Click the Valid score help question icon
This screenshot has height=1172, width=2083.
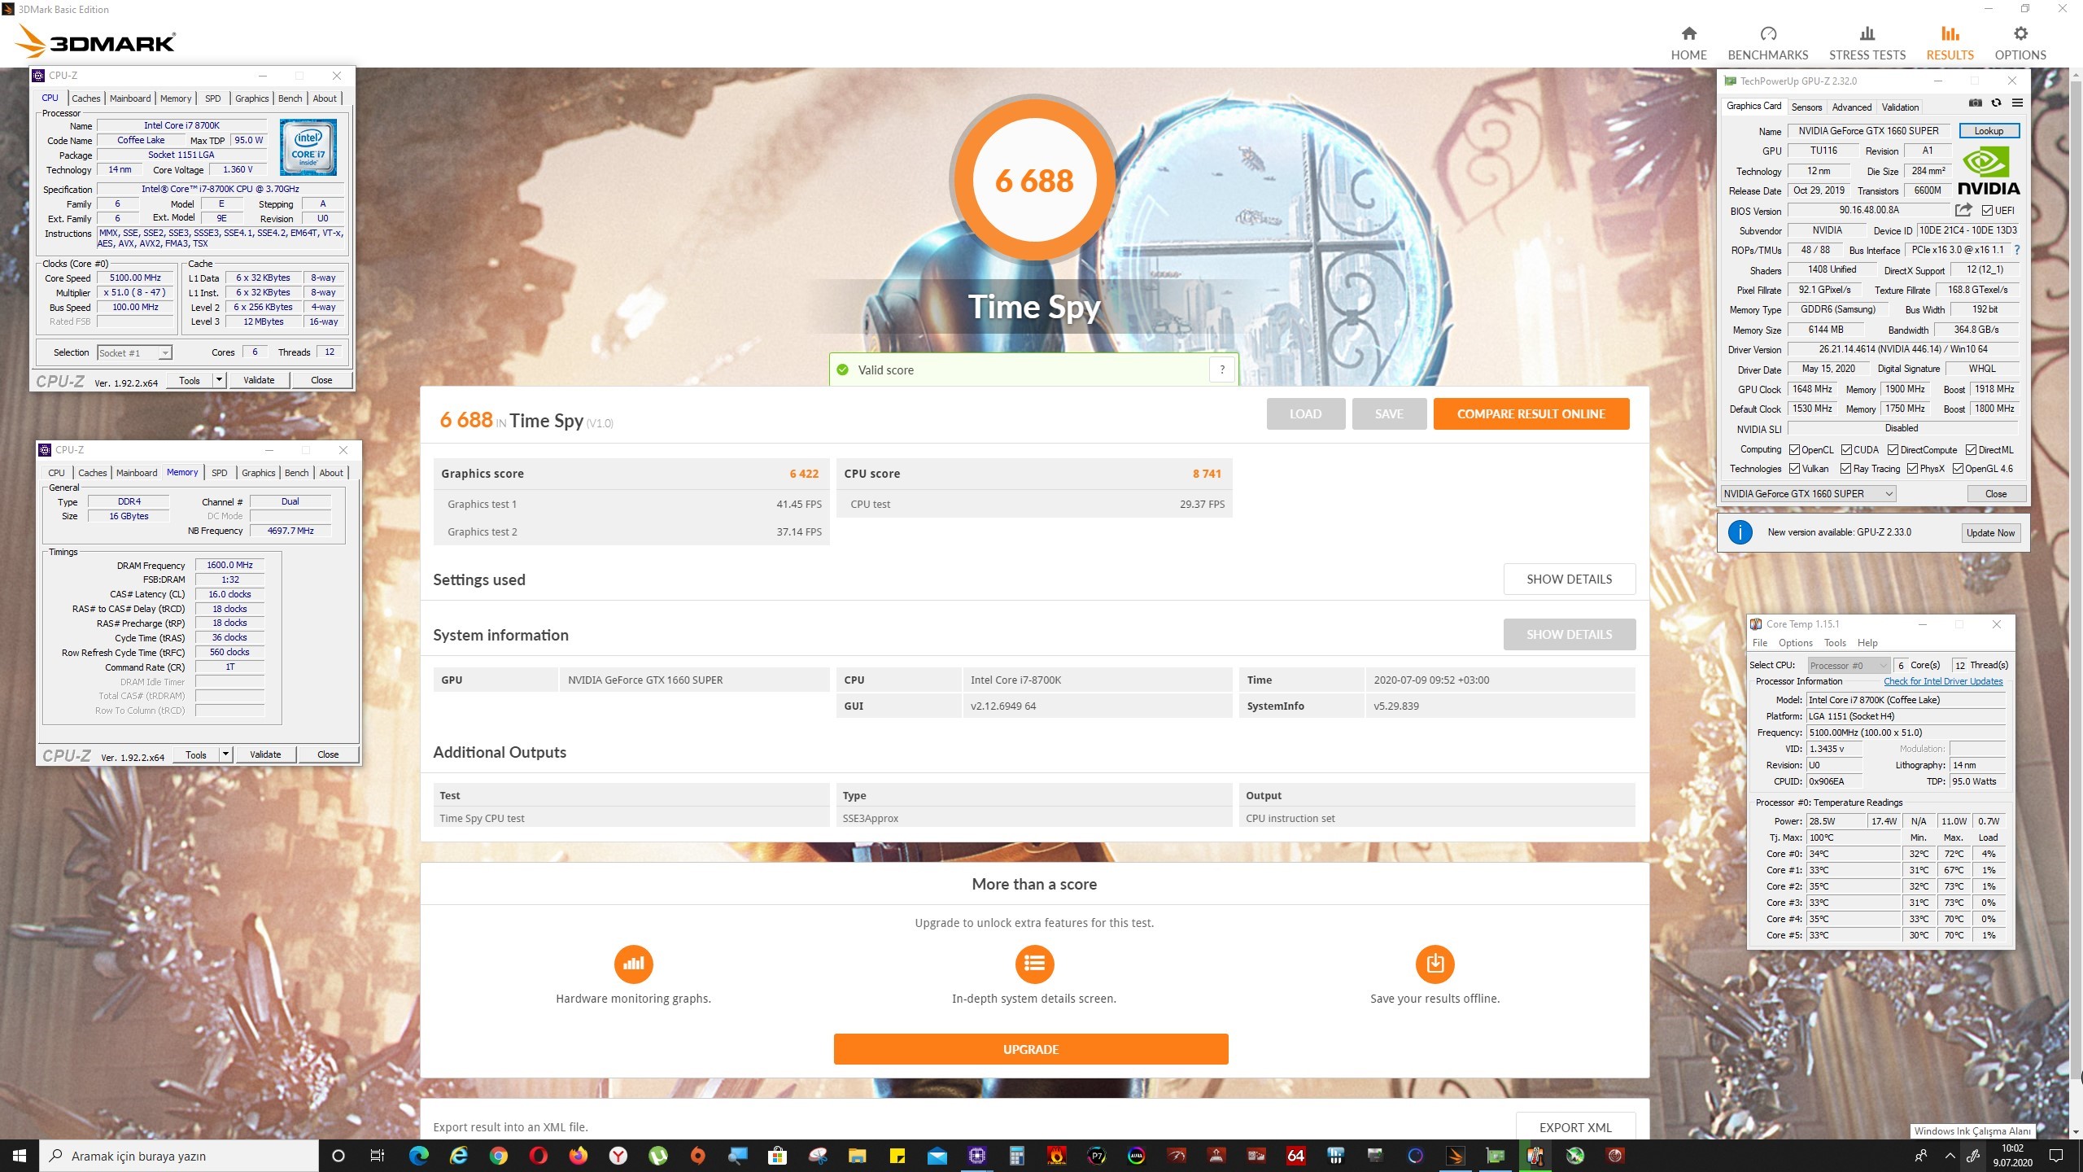click(x=1221, y=370)
